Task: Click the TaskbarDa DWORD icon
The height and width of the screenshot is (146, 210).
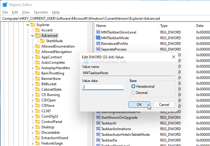Action: (98, 140)
